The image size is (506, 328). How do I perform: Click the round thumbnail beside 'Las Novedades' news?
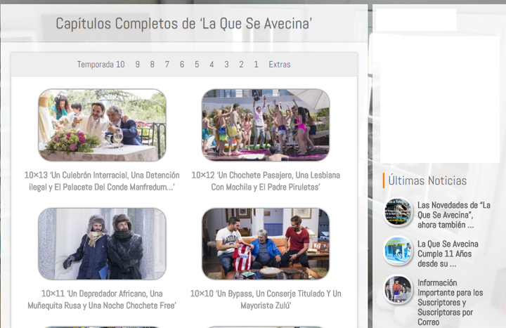[x=398, y=212]
